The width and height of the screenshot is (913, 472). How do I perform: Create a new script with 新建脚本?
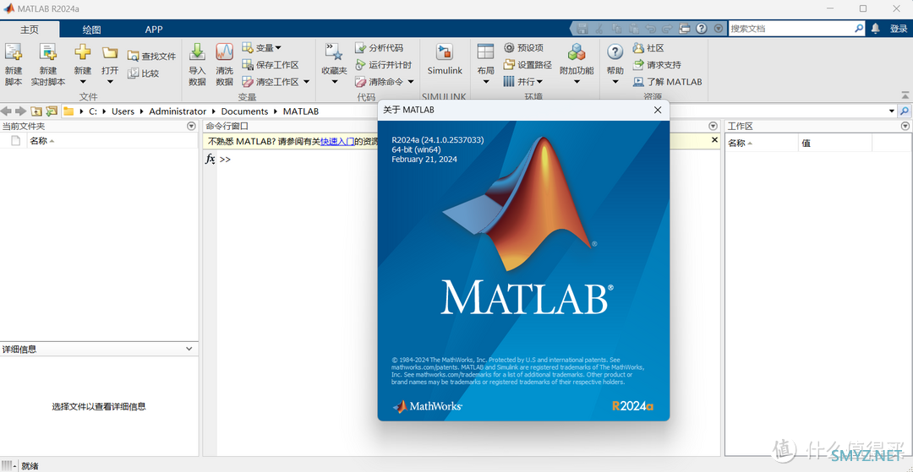point(14,64)
